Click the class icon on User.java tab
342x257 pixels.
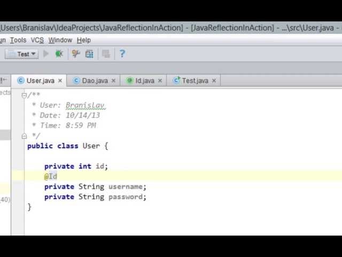[21, 81]
